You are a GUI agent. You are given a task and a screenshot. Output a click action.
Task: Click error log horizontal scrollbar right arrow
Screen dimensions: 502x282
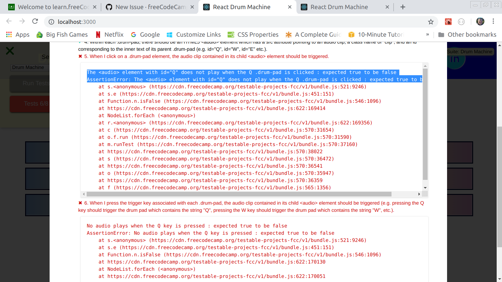[419, 194]
